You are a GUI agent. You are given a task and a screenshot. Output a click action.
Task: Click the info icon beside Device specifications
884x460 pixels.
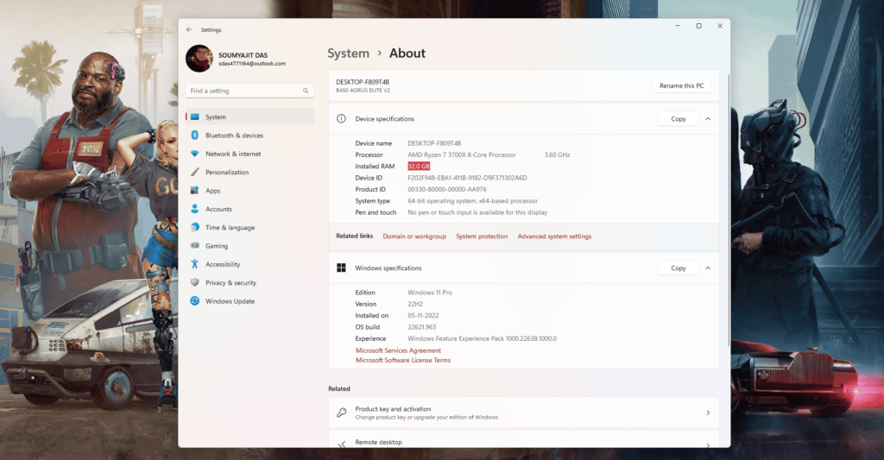[x=341, y=118]
